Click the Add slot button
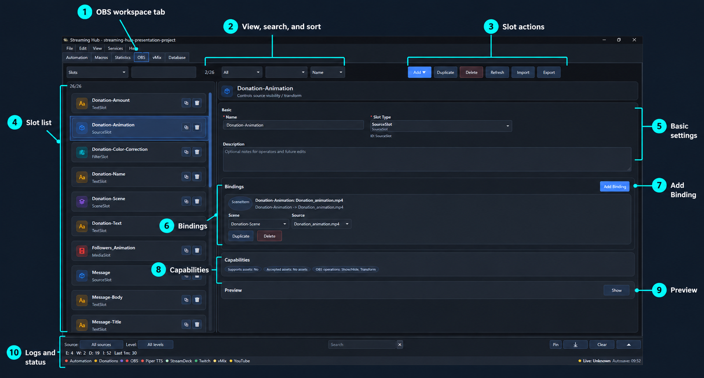 click(x=420, y=72)
